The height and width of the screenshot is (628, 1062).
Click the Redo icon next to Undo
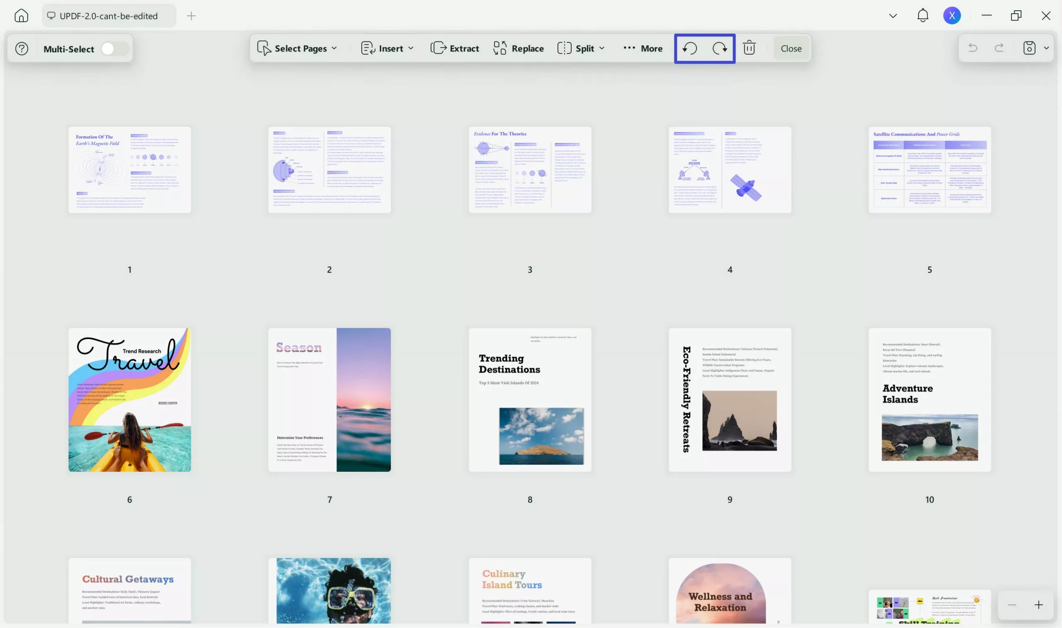pos(719,48)
